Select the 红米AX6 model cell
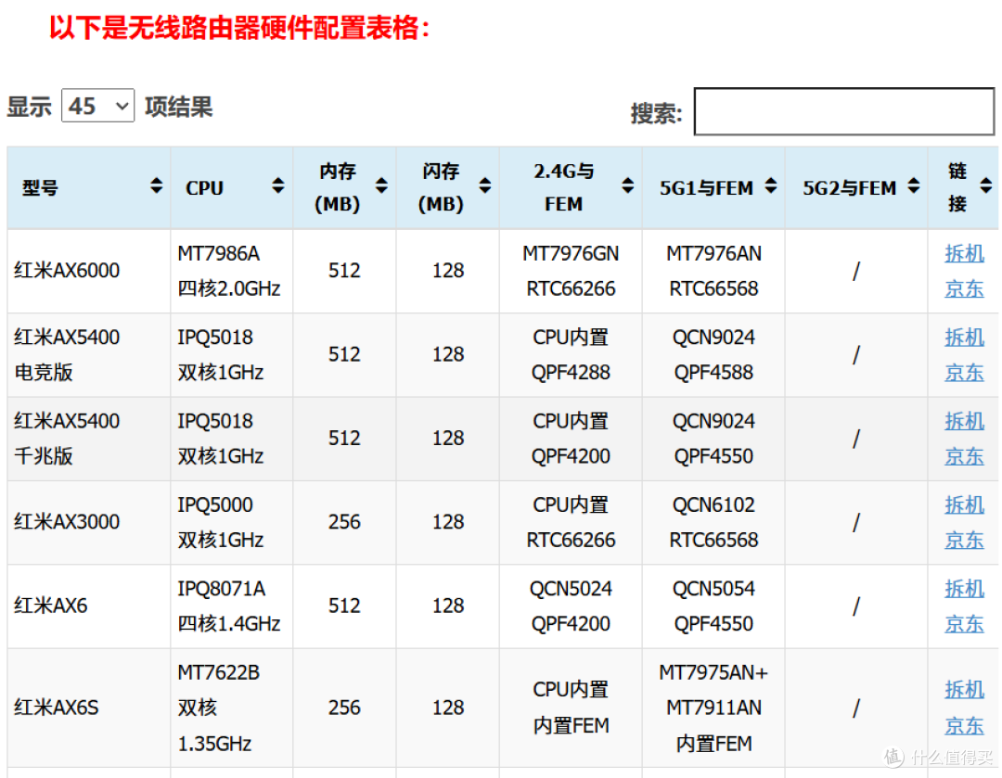Screen dimensions: 1002x778 coord(89,606)
